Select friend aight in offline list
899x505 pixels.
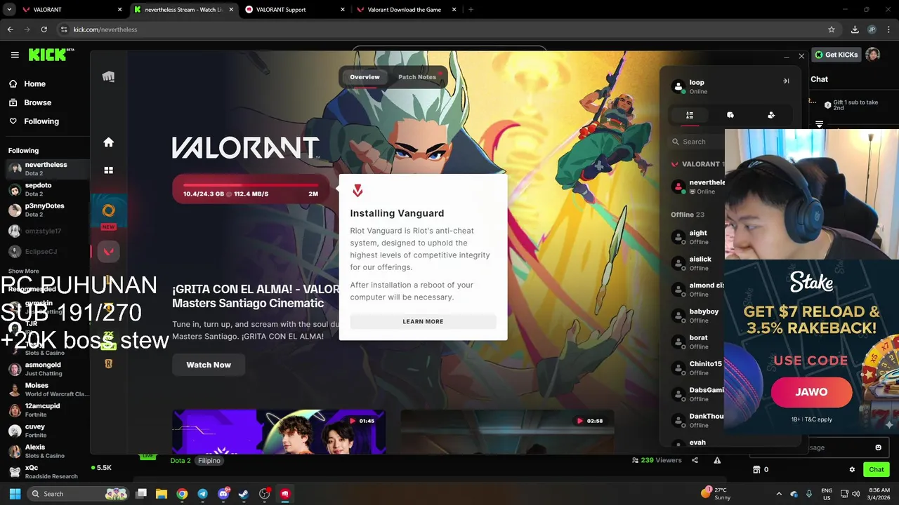click(697, 237)
